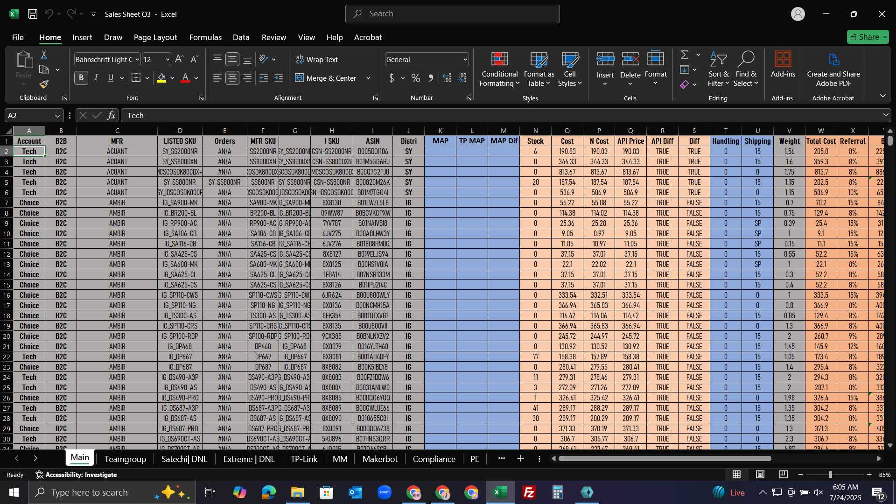Apply red font color swatch
This screenshot has height=504, width=896.
pos(185,78)
